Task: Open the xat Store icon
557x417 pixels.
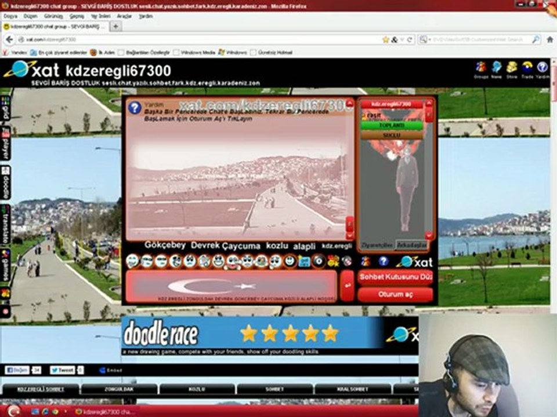Action: click(x=512, y=68)
